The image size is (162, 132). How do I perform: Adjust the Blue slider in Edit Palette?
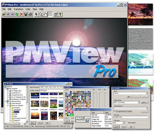point(105,93)
